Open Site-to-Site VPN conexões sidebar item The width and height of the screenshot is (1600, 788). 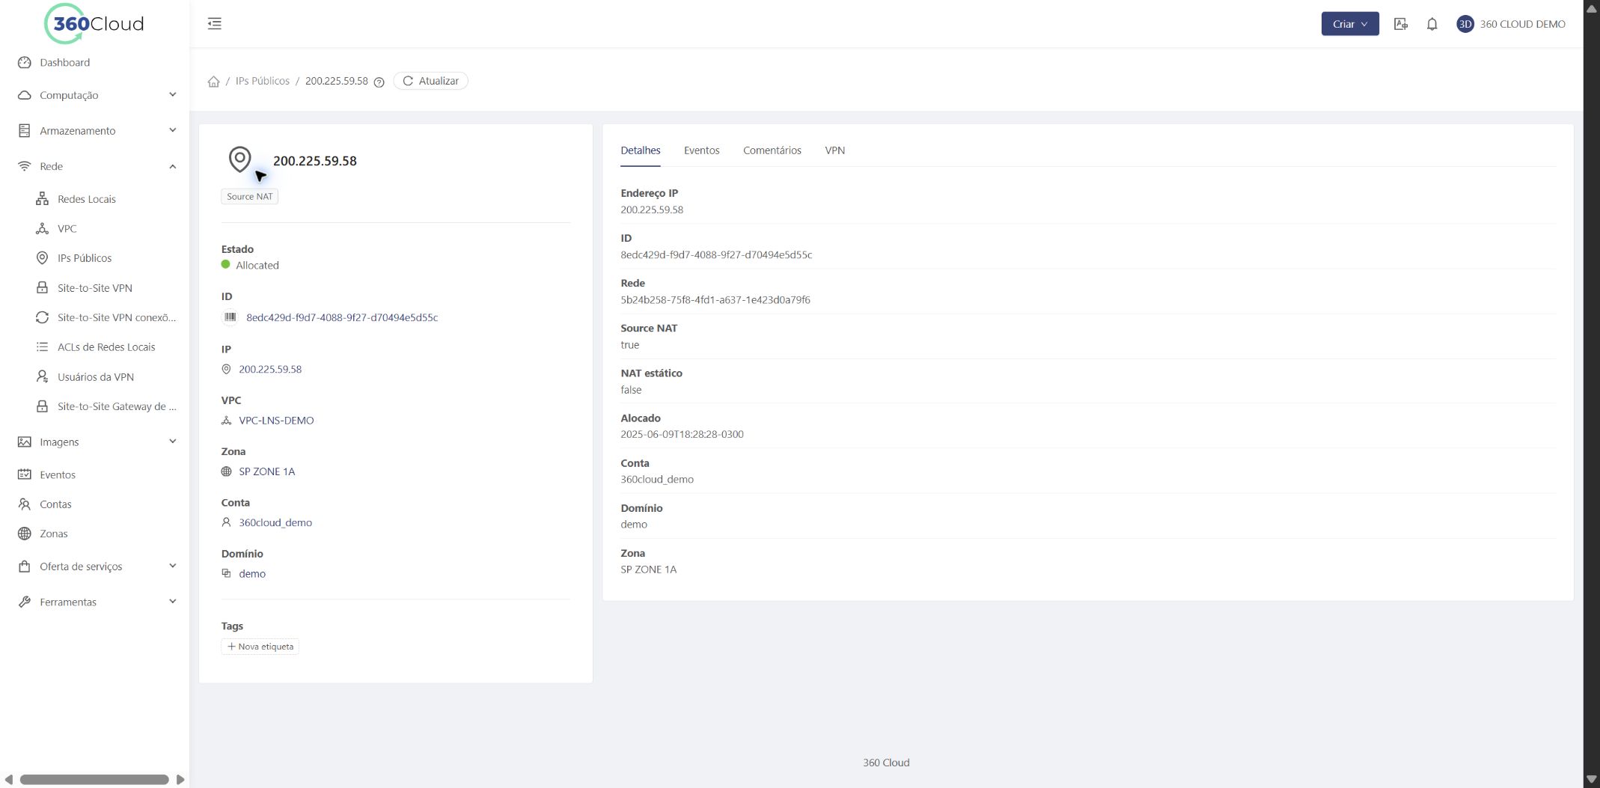[x=106, y=317]
